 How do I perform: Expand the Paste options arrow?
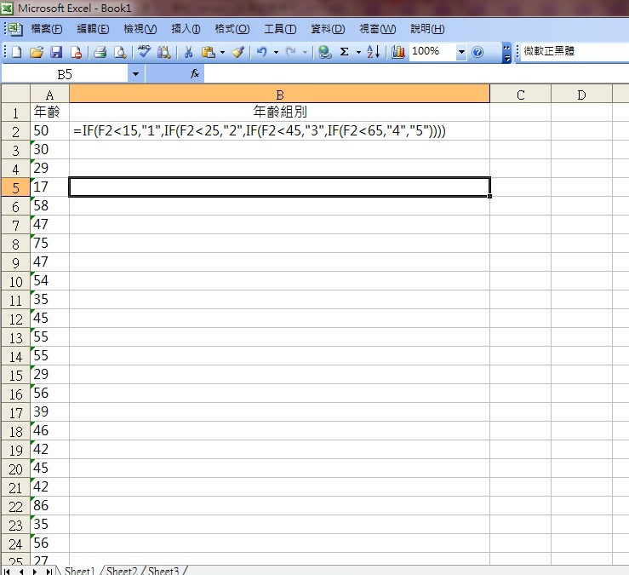click(x=222, y=52)
